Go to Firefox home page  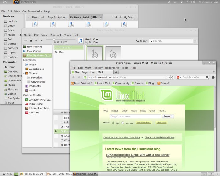point(213,77)
